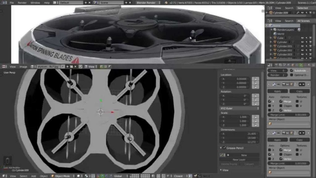The image size is (316, 178).
Task: Open the 3D viewport Add menu
Action: pos(33,176)
